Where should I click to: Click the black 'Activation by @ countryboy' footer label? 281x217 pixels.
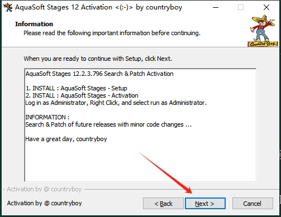44,203
